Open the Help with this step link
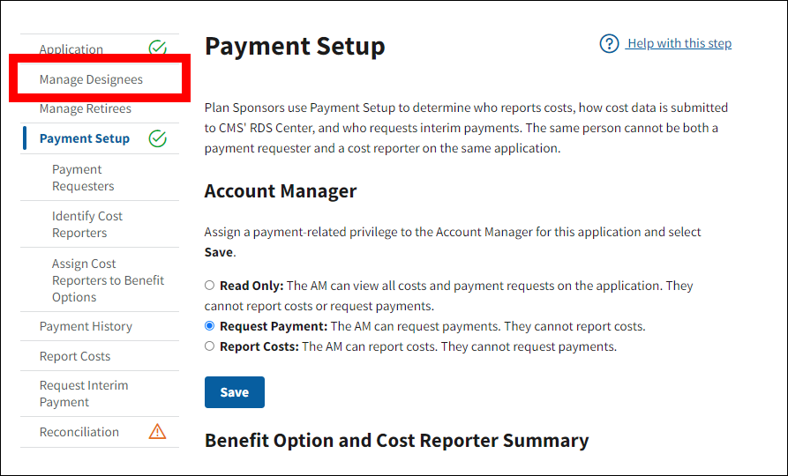This screenshot has height=476, width=788. coord(679,43)
